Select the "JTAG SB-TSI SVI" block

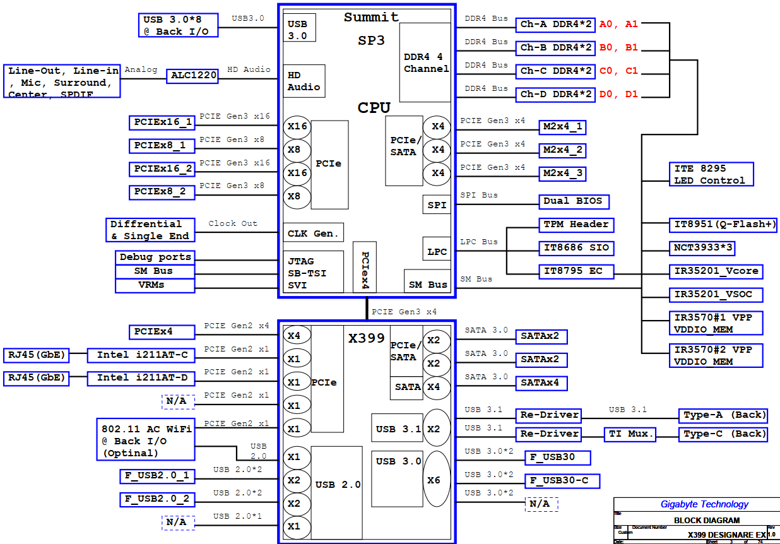click(314, 272)
